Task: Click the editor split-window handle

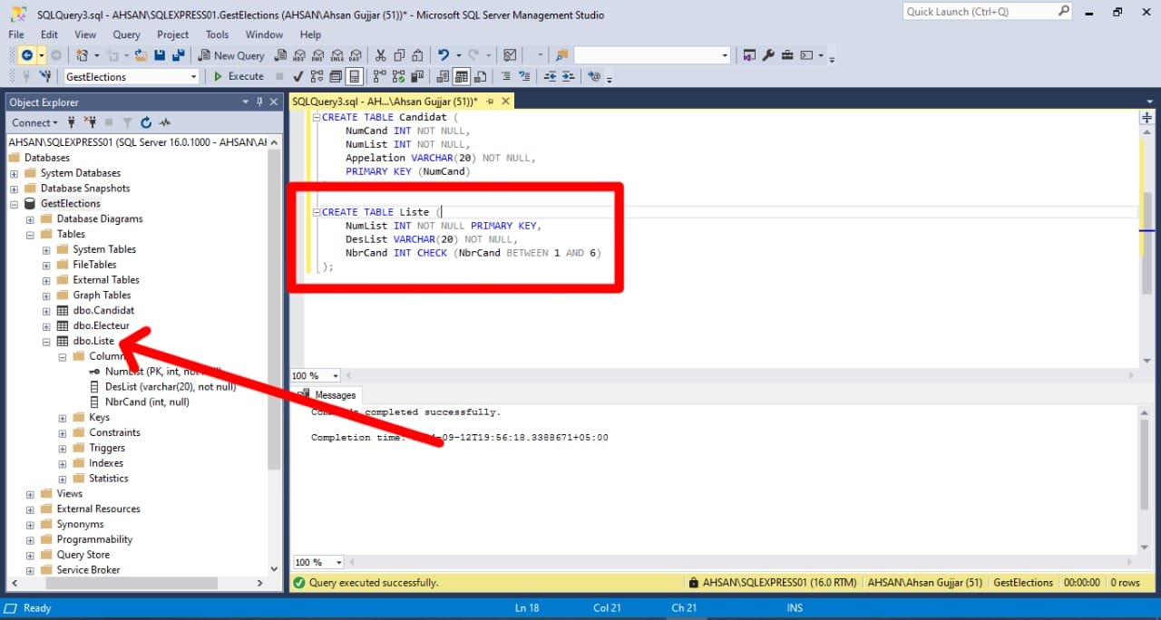Action: coord(1147,117)
